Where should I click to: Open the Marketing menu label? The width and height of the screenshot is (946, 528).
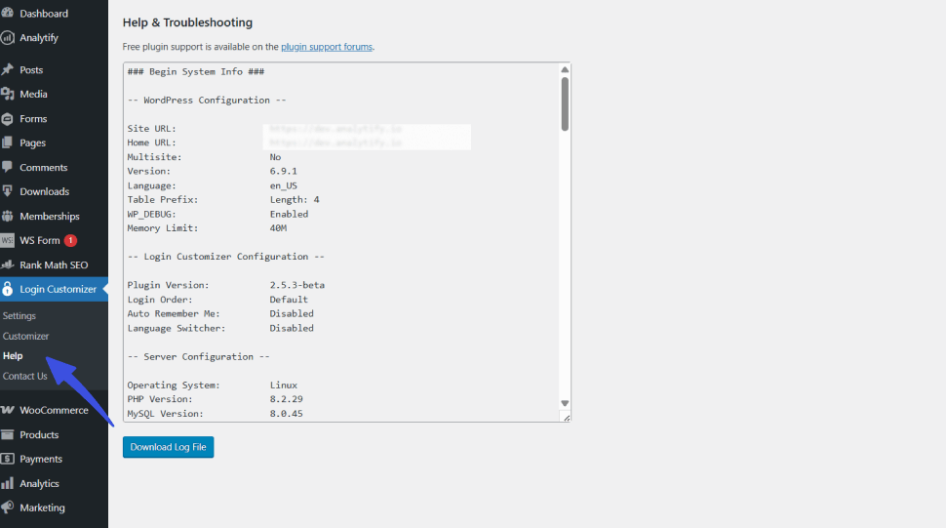[42, 508]
